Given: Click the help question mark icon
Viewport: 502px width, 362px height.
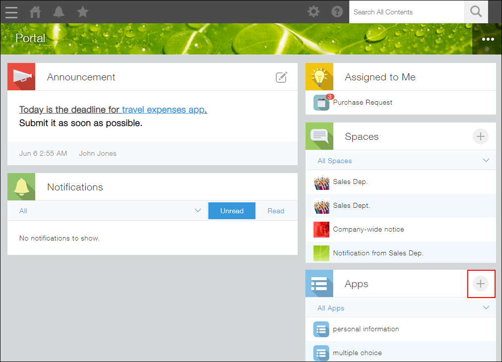Looking at the screenshot, I should pyautogui.click(x=337, y=11).
